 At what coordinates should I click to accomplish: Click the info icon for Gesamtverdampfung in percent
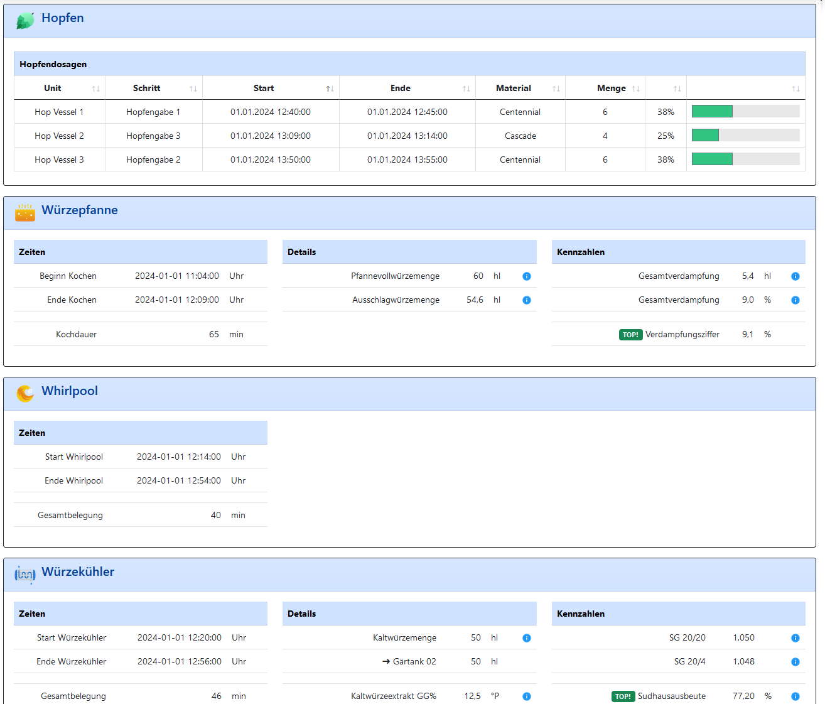(795, 300)
